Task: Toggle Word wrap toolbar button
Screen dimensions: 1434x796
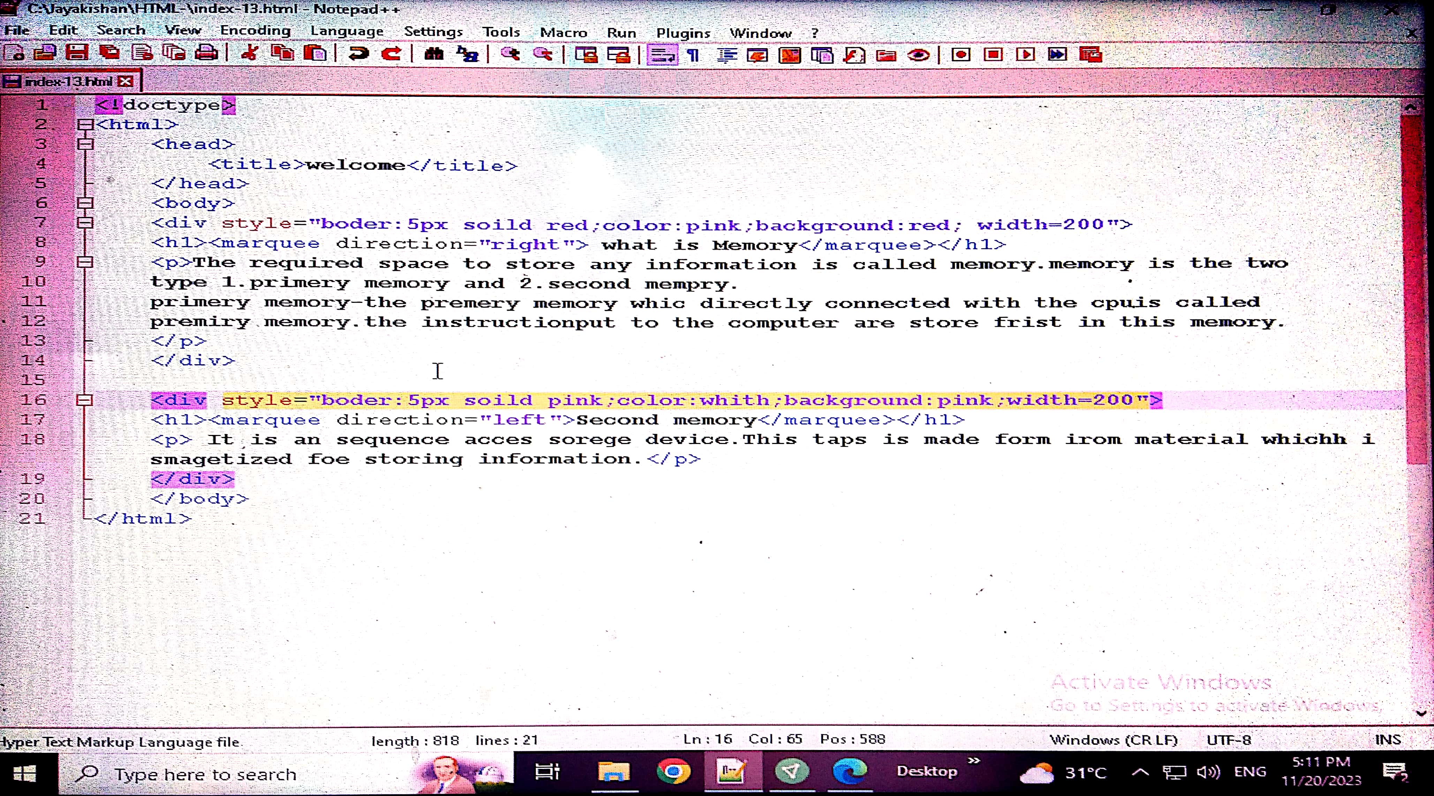Action: [x=662, y=55]
